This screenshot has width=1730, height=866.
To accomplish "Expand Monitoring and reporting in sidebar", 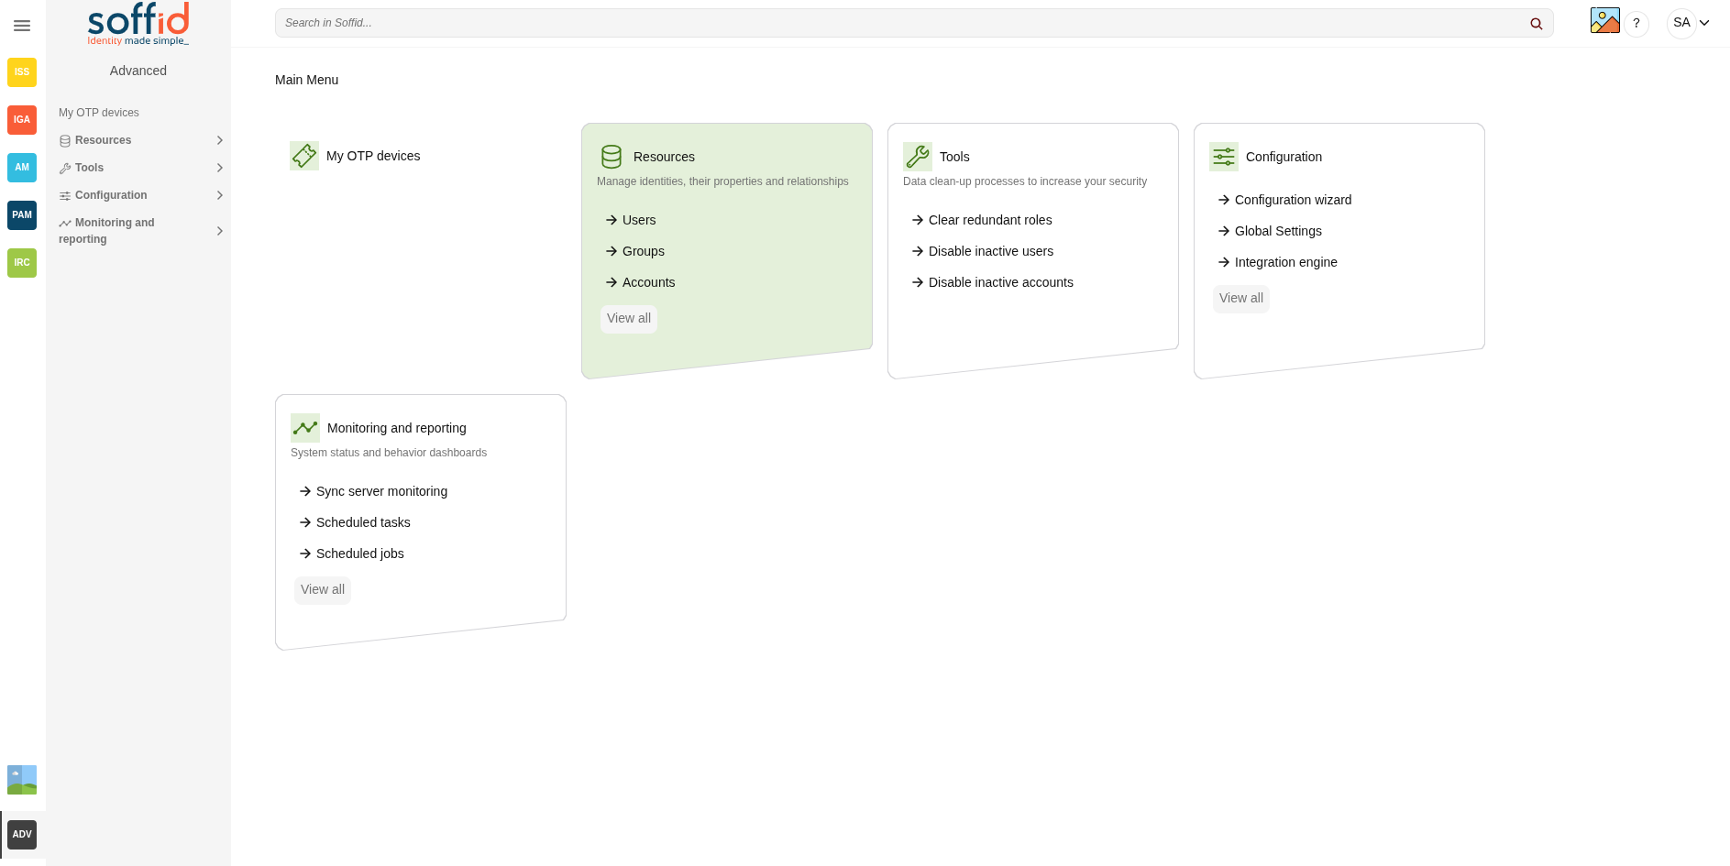I will pyautogui.click(x=140, y=231).
